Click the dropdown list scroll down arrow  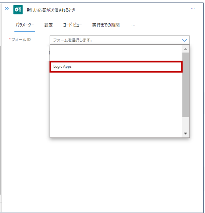click(185, 133)
